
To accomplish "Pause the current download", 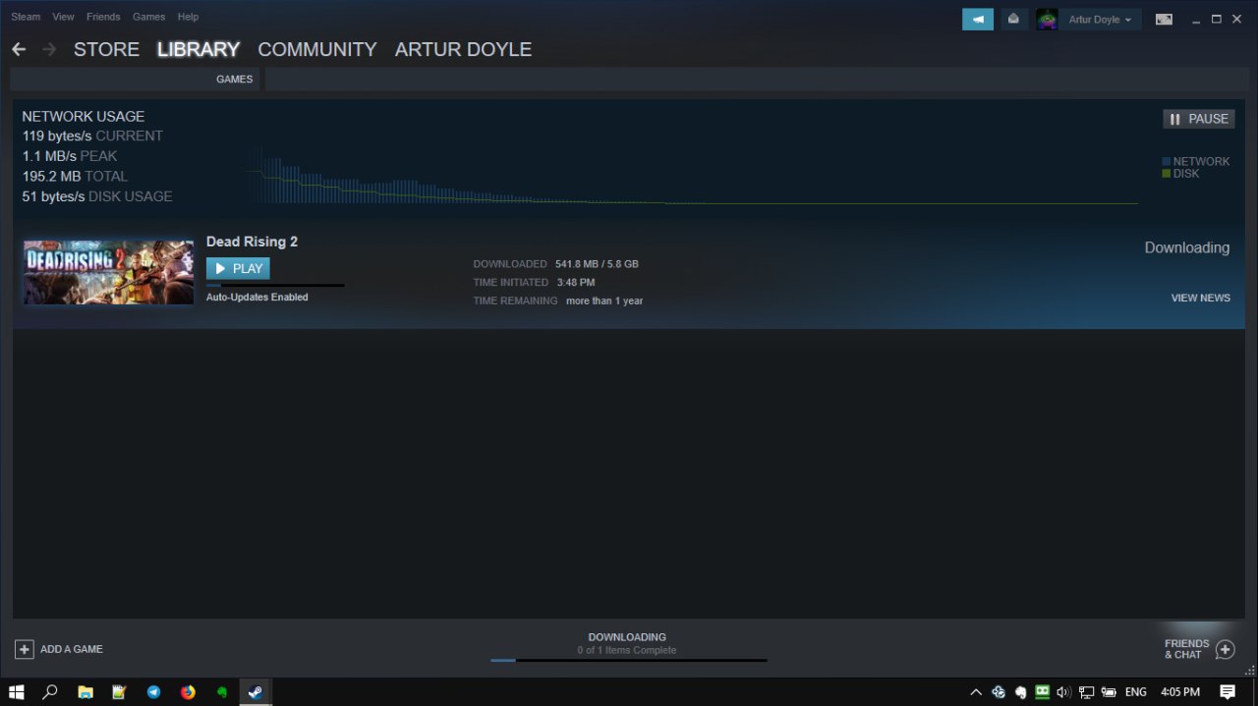I will pyautogui.click(x=1199, y=119).
